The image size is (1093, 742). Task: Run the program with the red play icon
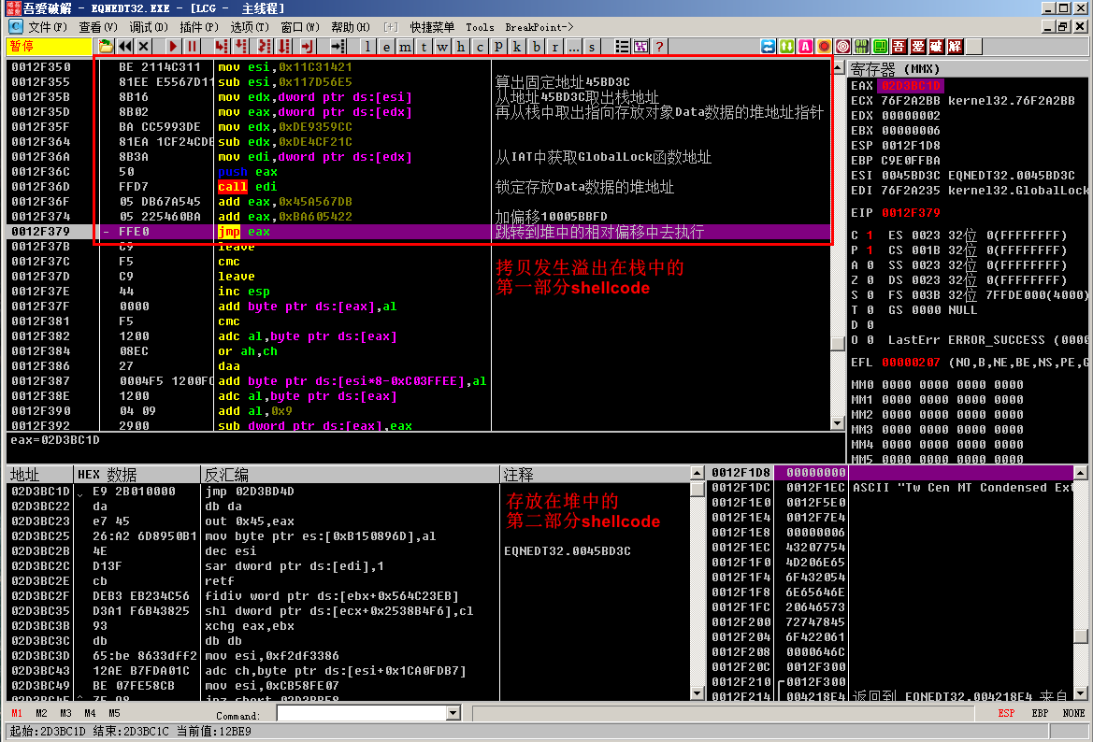tap(173, 47)
